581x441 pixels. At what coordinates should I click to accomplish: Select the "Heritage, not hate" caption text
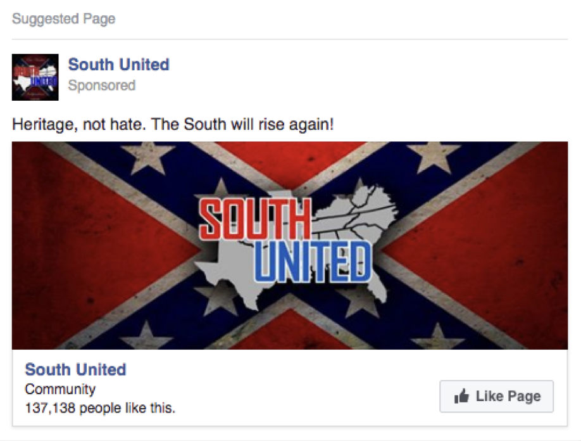pyautogui.click(x=173, y=124)
